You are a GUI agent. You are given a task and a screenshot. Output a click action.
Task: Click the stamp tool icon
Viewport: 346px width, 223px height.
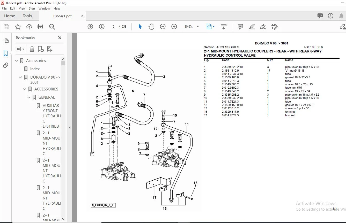click(274, 27)
